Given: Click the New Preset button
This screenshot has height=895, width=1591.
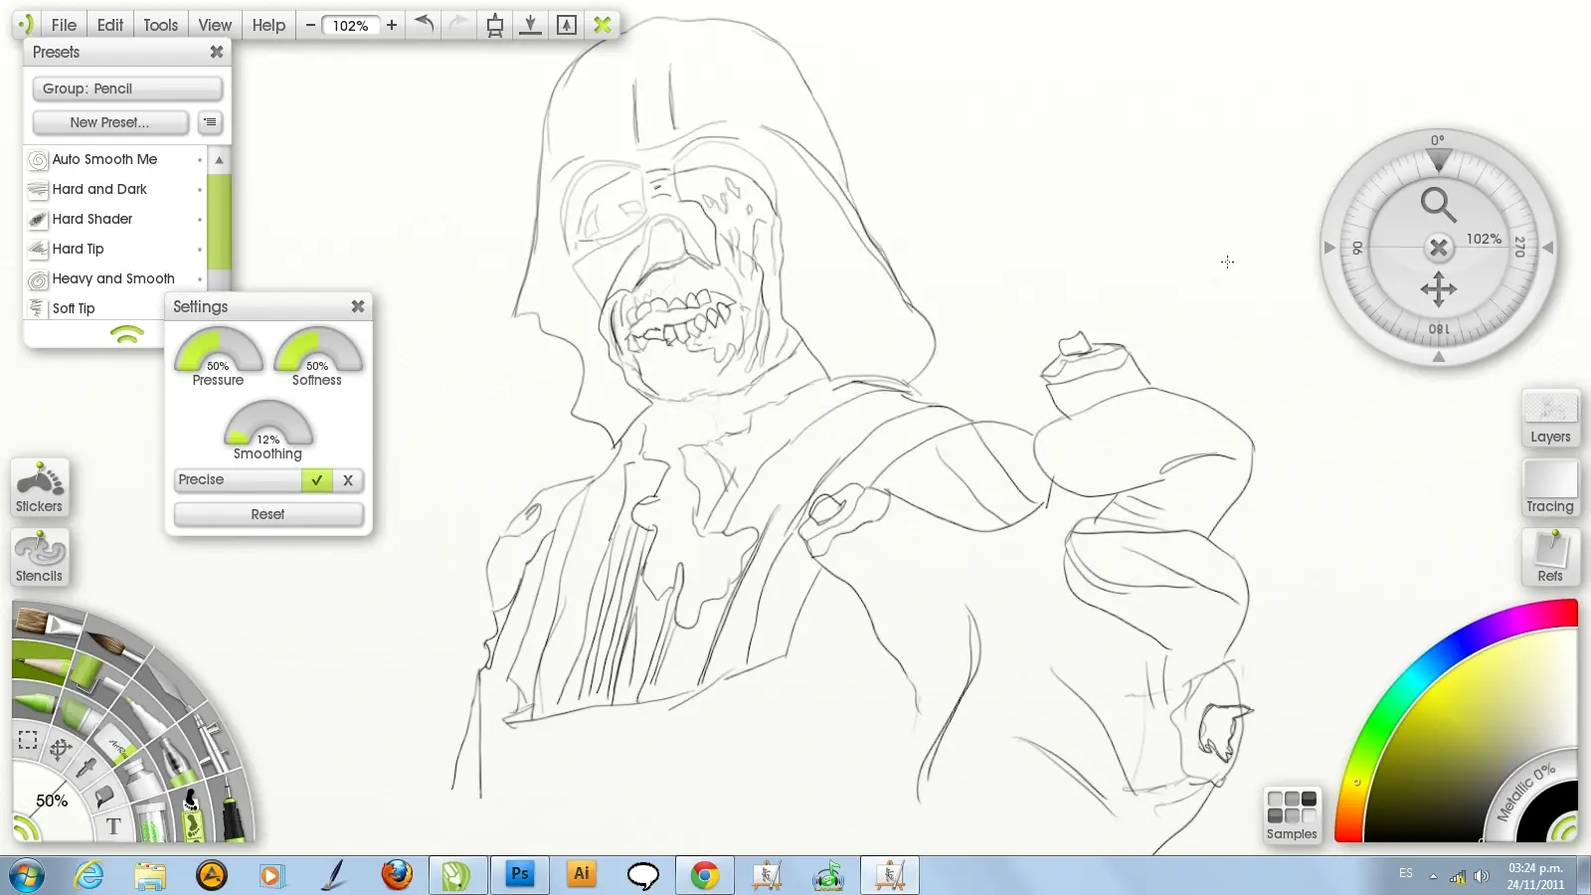Looking at the screenshot, I should (109, 122).
